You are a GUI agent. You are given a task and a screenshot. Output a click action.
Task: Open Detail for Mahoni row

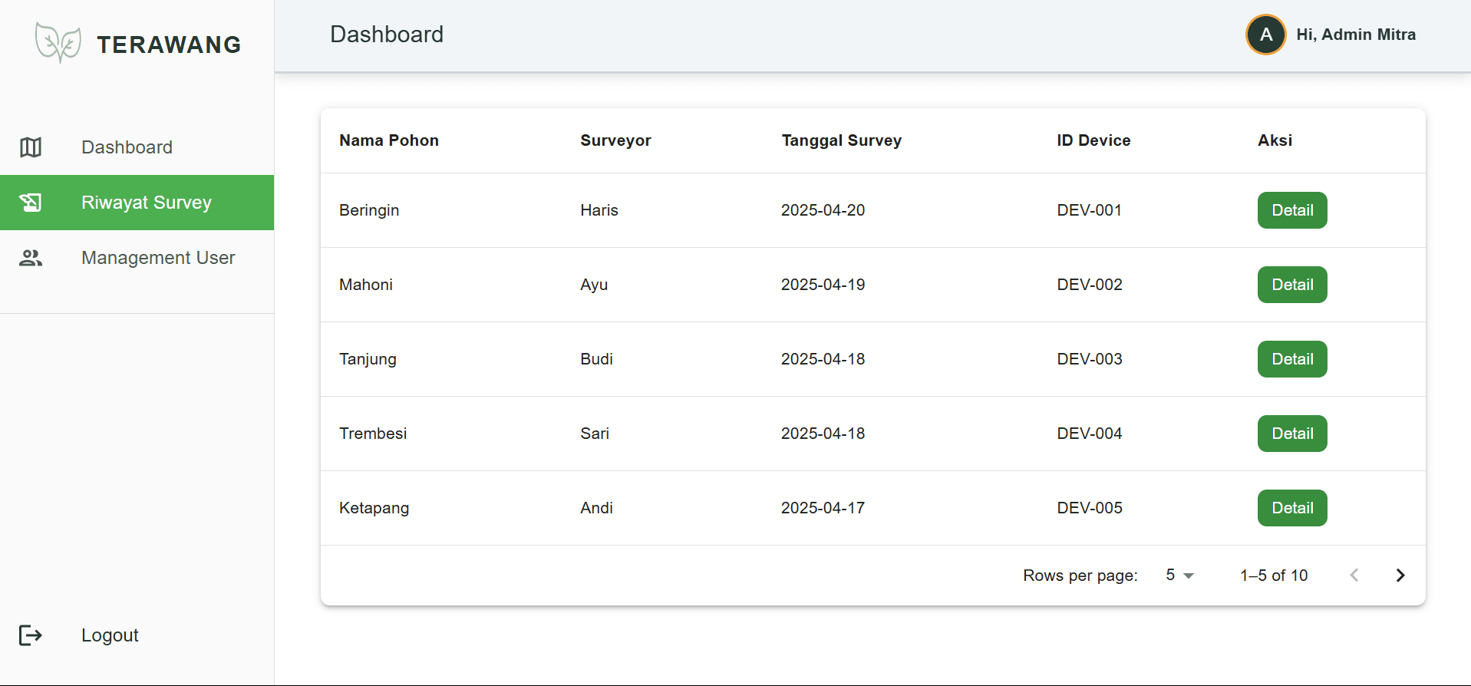point(1291,285)
